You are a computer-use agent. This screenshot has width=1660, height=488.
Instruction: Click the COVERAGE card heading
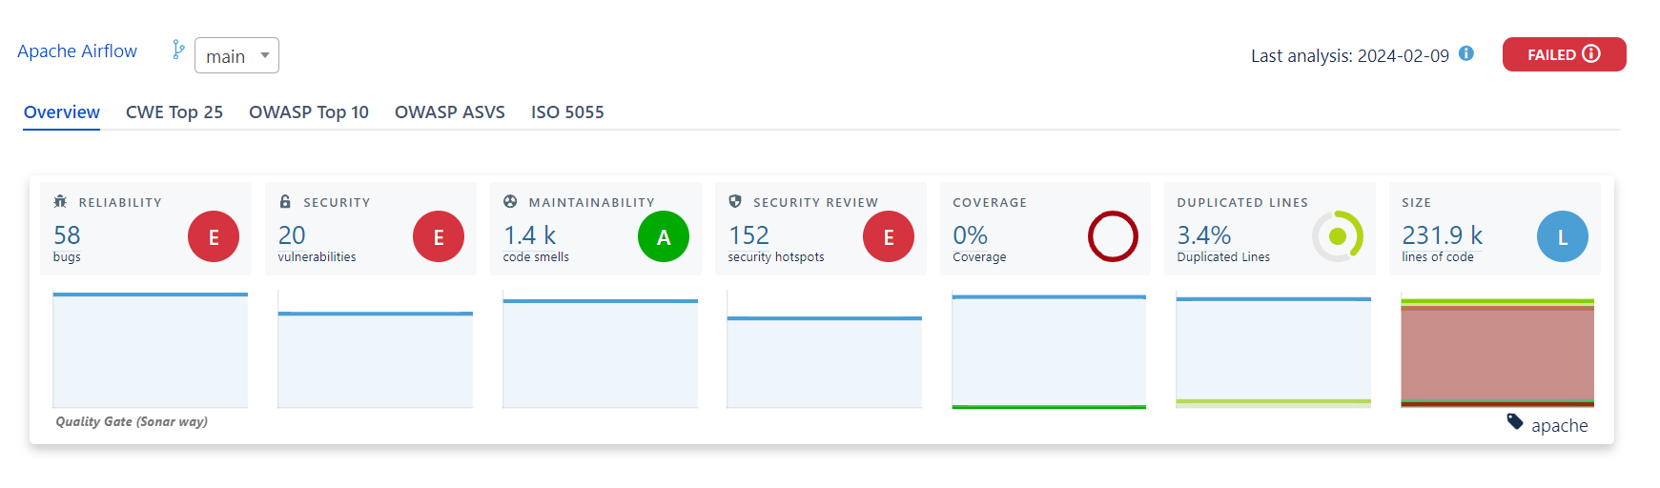[990, 202]
